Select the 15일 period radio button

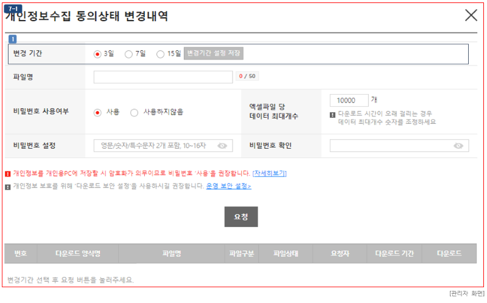pos(161,54)
